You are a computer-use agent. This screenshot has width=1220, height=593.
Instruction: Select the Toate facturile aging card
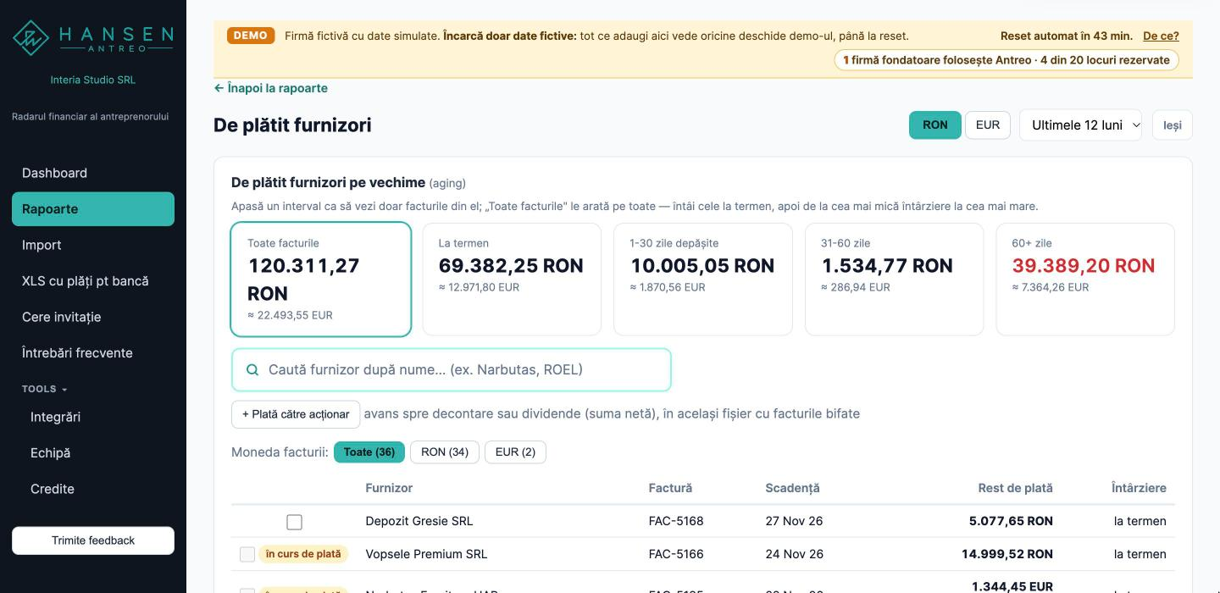(x=321, y=280)
